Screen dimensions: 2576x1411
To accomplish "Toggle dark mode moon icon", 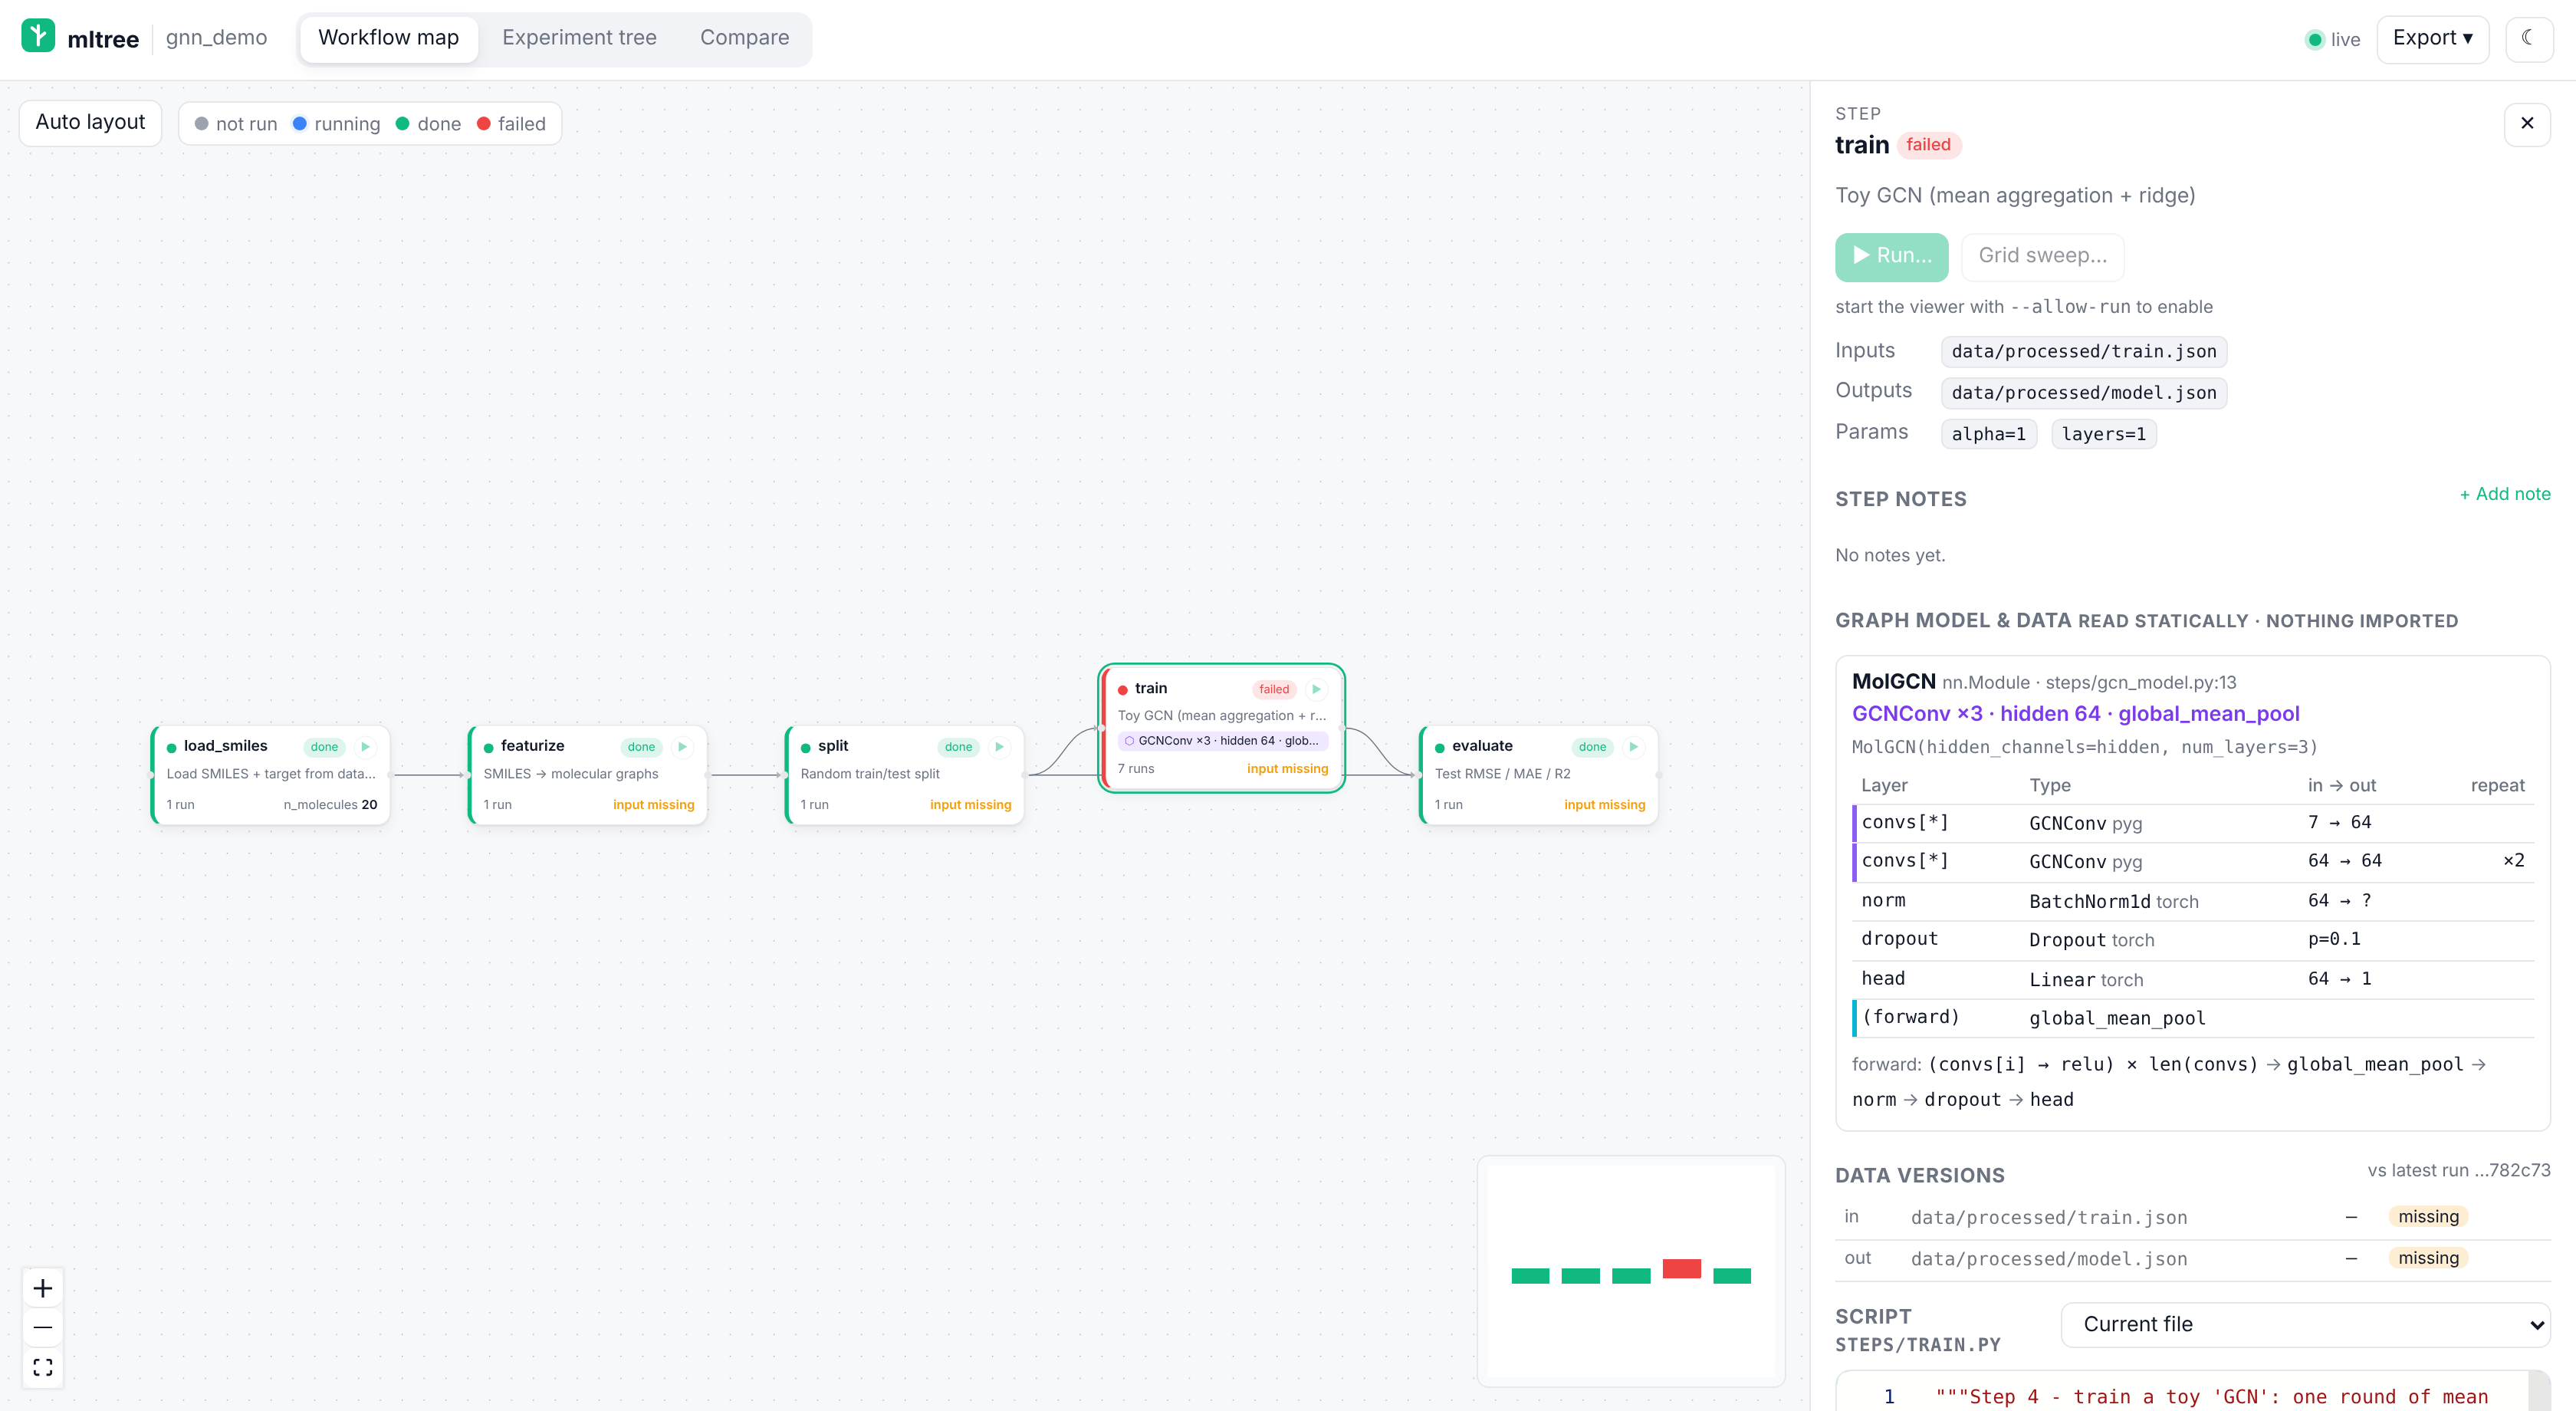I will coord(2528,38).
